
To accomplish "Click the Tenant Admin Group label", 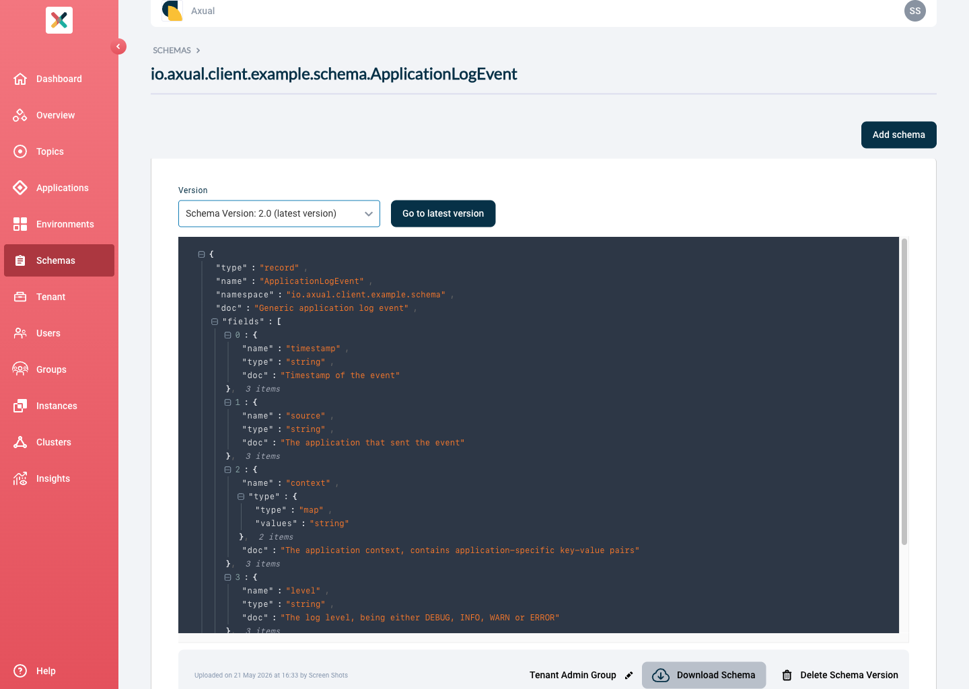I will 573,676.
